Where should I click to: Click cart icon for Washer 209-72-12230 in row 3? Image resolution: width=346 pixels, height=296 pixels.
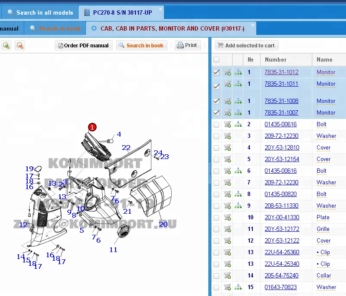pyautogui.click(x=227, y=136)
